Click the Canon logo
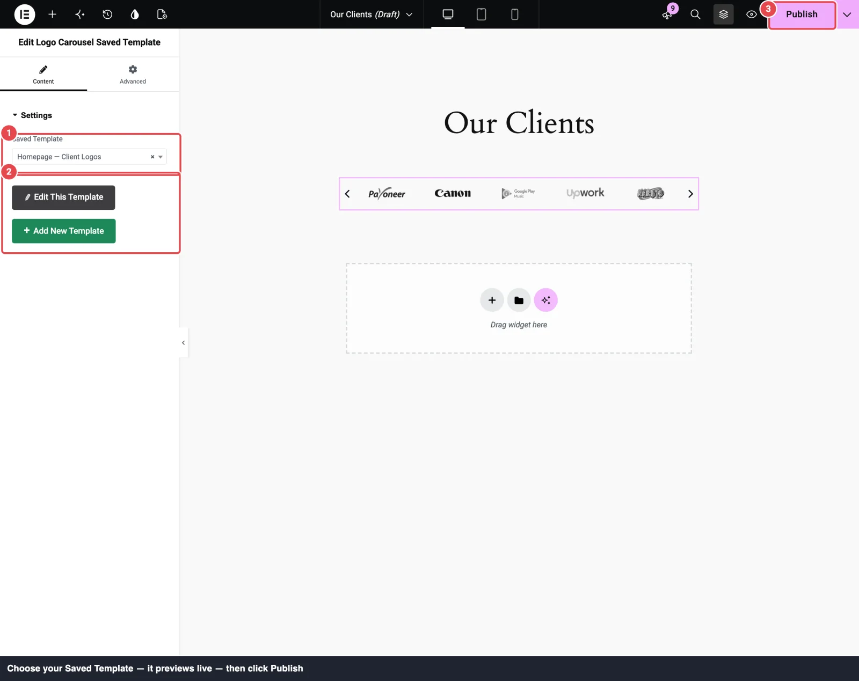The height and width of the screenshot is (681, 859). [453, 193]
